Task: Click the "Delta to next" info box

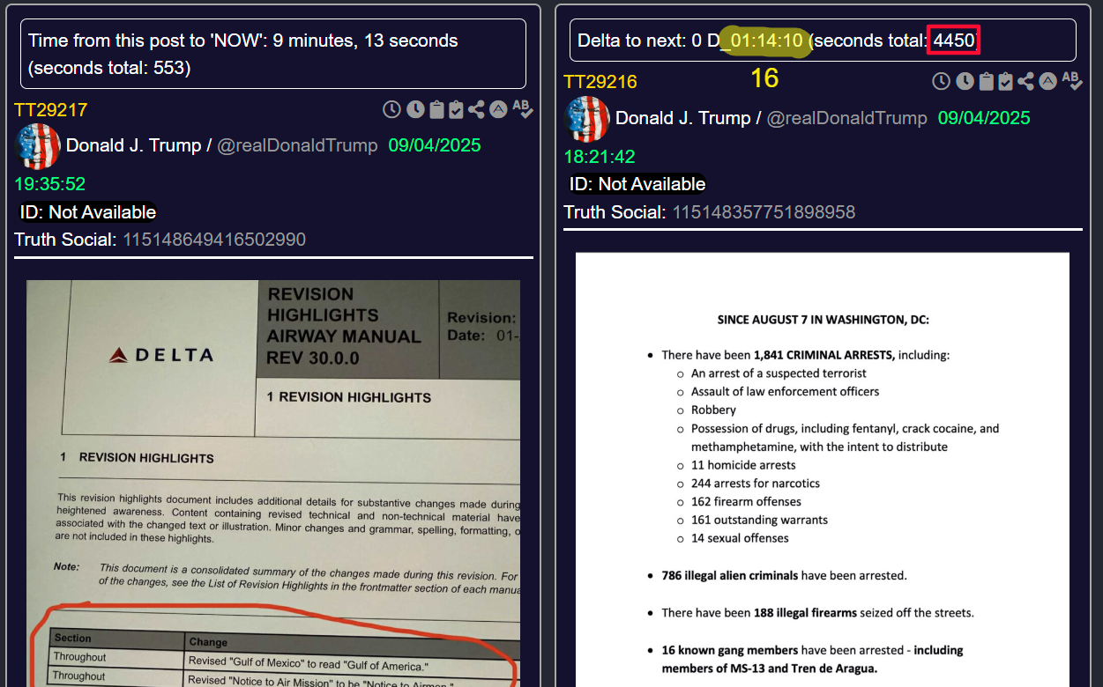Action: pyautogui.click(x=823, y=41)
